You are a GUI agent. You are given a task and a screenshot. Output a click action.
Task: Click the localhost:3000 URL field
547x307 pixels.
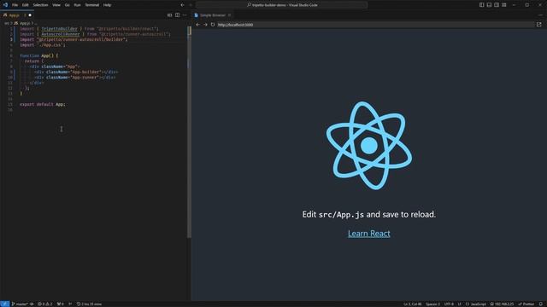(375, 25)
